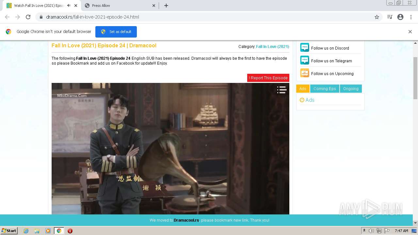The image size is (418, 235).
Task: Click the episode title heading
Action: point(104,46)
